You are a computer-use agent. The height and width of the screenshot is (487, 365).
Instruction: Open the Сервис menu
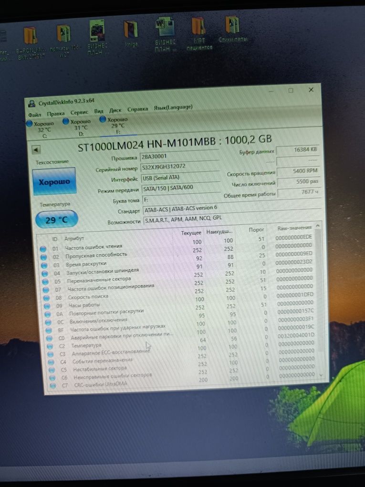[79, 112]
